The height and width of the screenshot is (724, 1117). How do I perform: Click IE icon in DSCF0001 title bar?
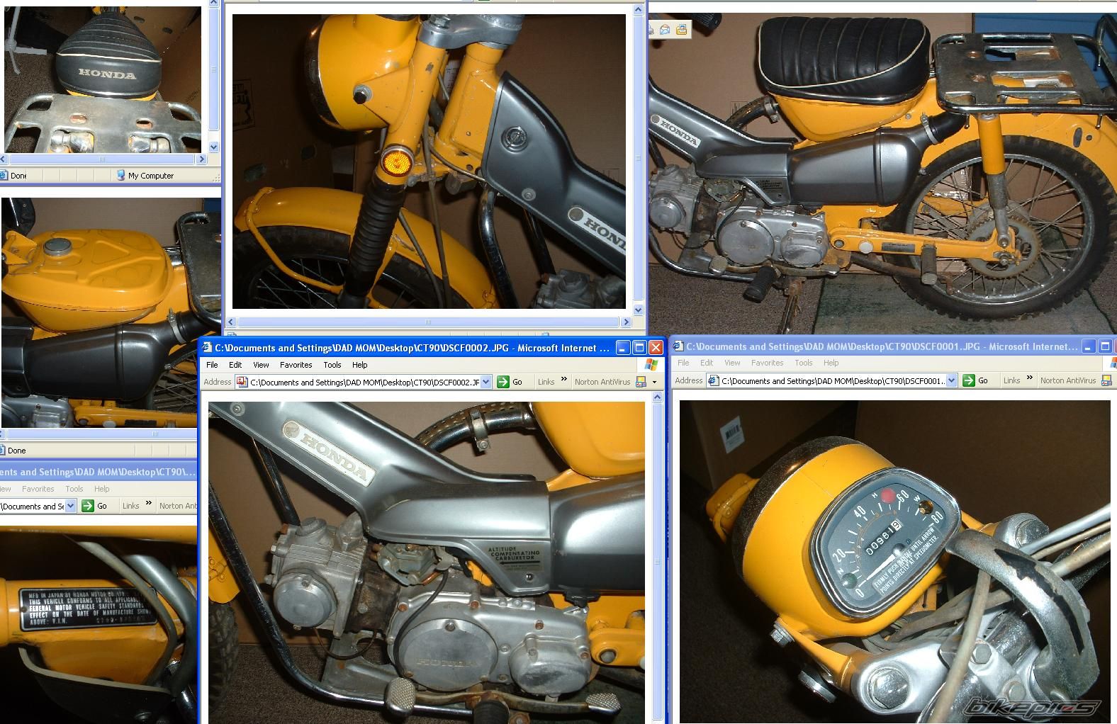(x=678, y=346)
